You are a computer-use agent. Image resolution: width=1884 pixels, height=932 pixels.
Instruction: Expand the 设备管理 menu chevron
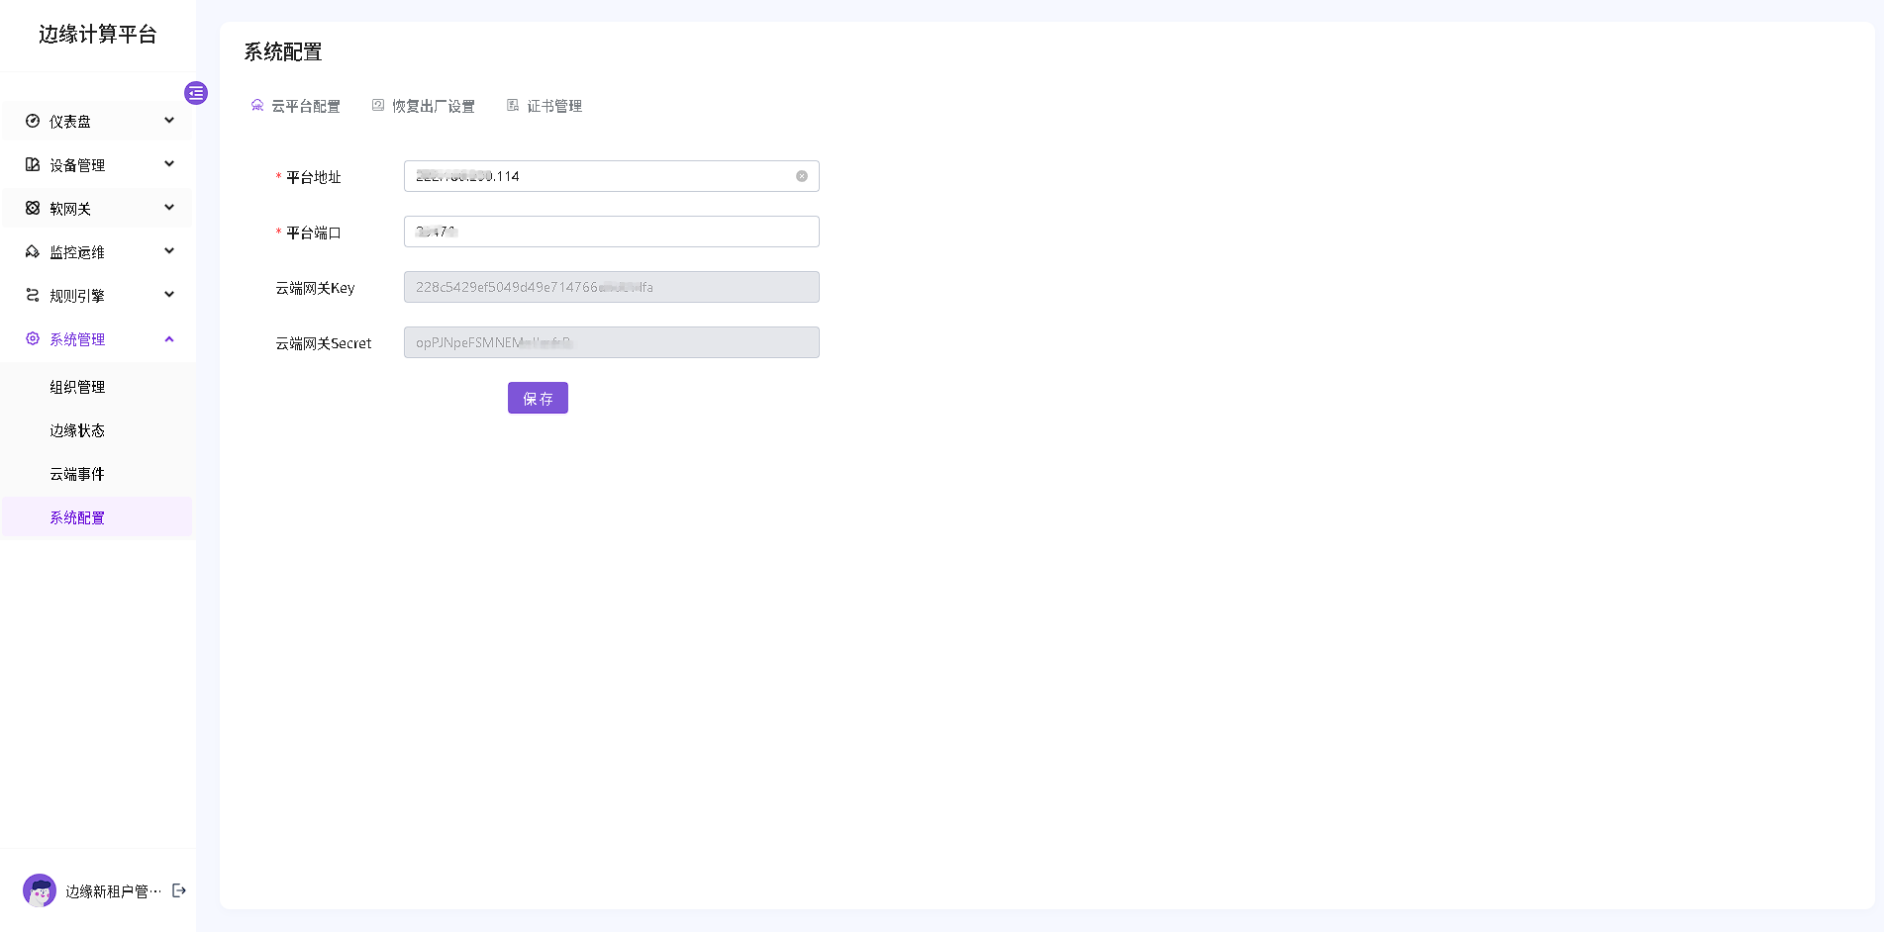[169, 164]
